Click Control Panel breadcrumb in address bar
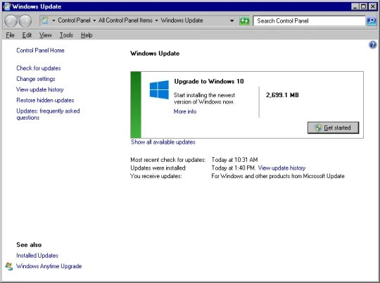 [x=74, y=20]
